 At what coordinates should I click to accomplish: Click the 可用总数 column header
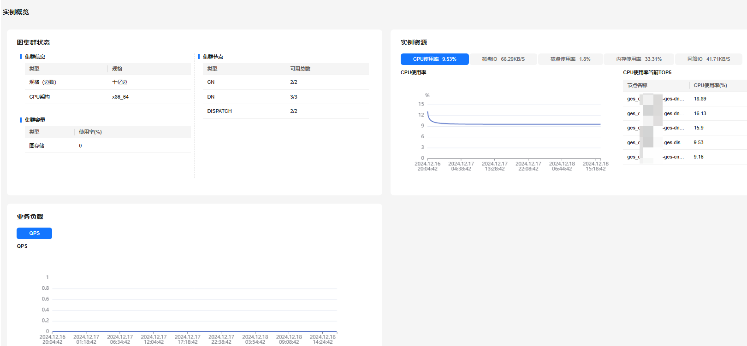coord(300,69)
